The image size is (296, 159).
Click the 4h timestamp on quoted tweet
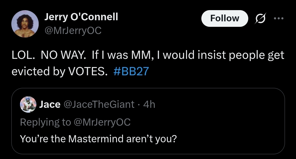click(x=150, y=104)
